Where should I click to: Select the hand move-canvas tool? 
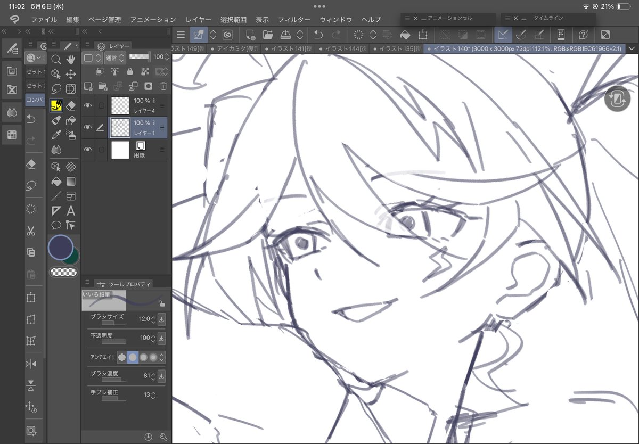click(x=71, y=60)
